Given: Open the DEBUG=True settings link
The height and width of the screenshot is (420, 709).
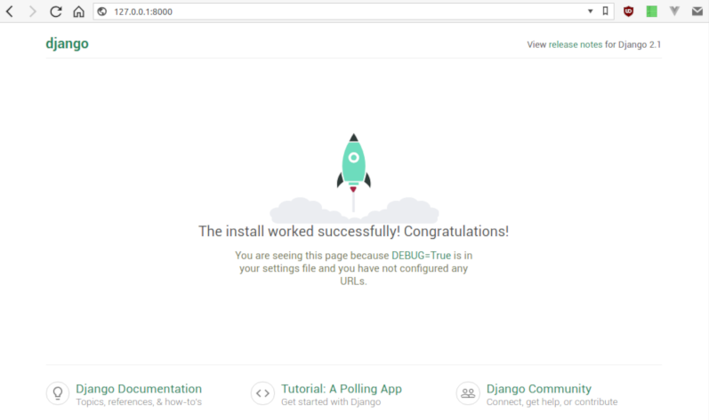Looking at the screenshot, I should pyautogui.click(x=421, y=255).
